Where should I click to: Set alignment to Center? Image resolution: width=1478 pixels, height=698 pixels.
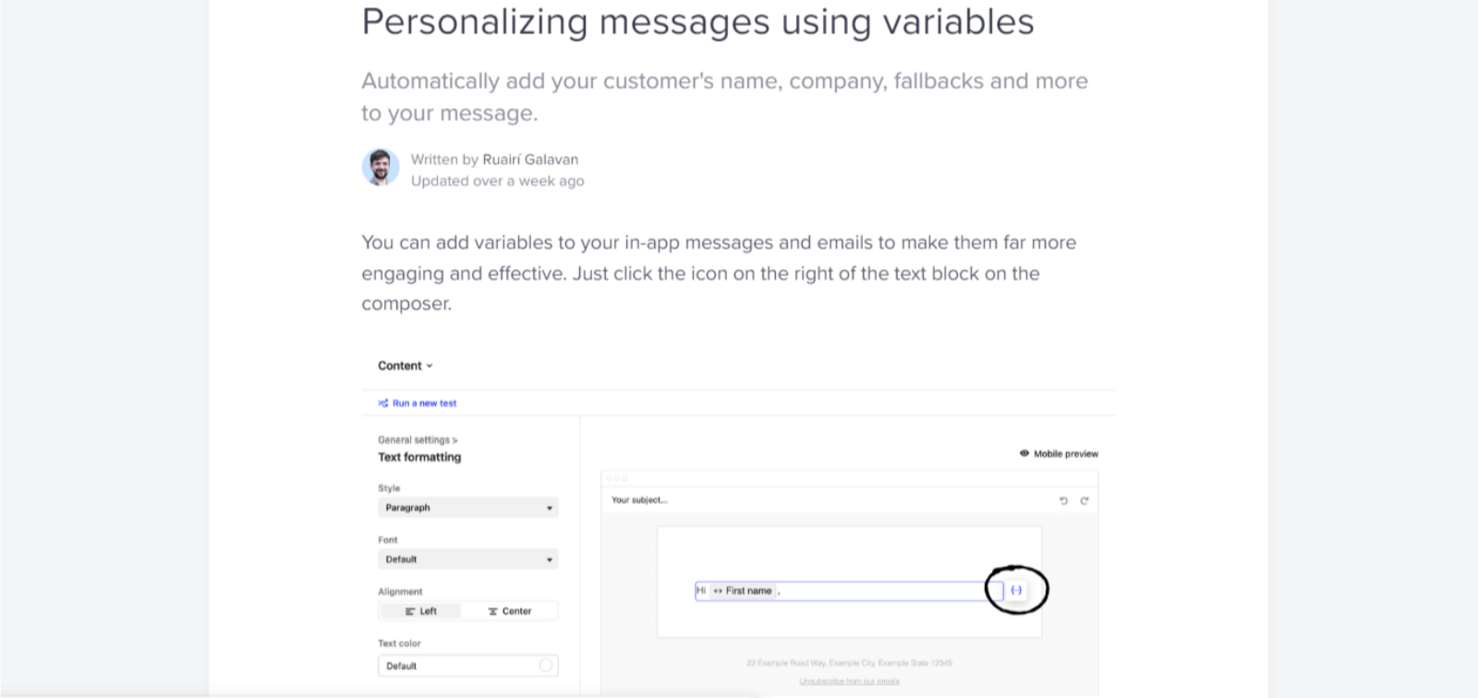pyautogui.click(x=510, y=611)
